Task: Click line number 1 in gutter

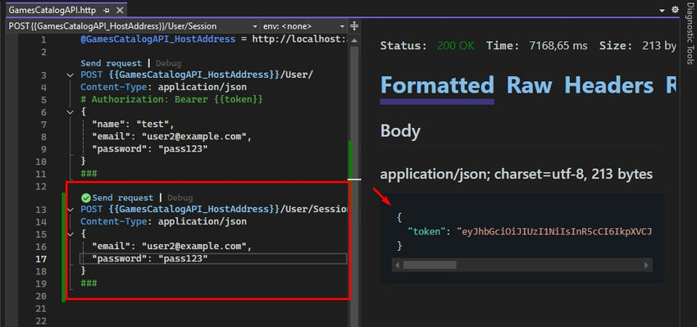Action: click(x=43, y=39)
